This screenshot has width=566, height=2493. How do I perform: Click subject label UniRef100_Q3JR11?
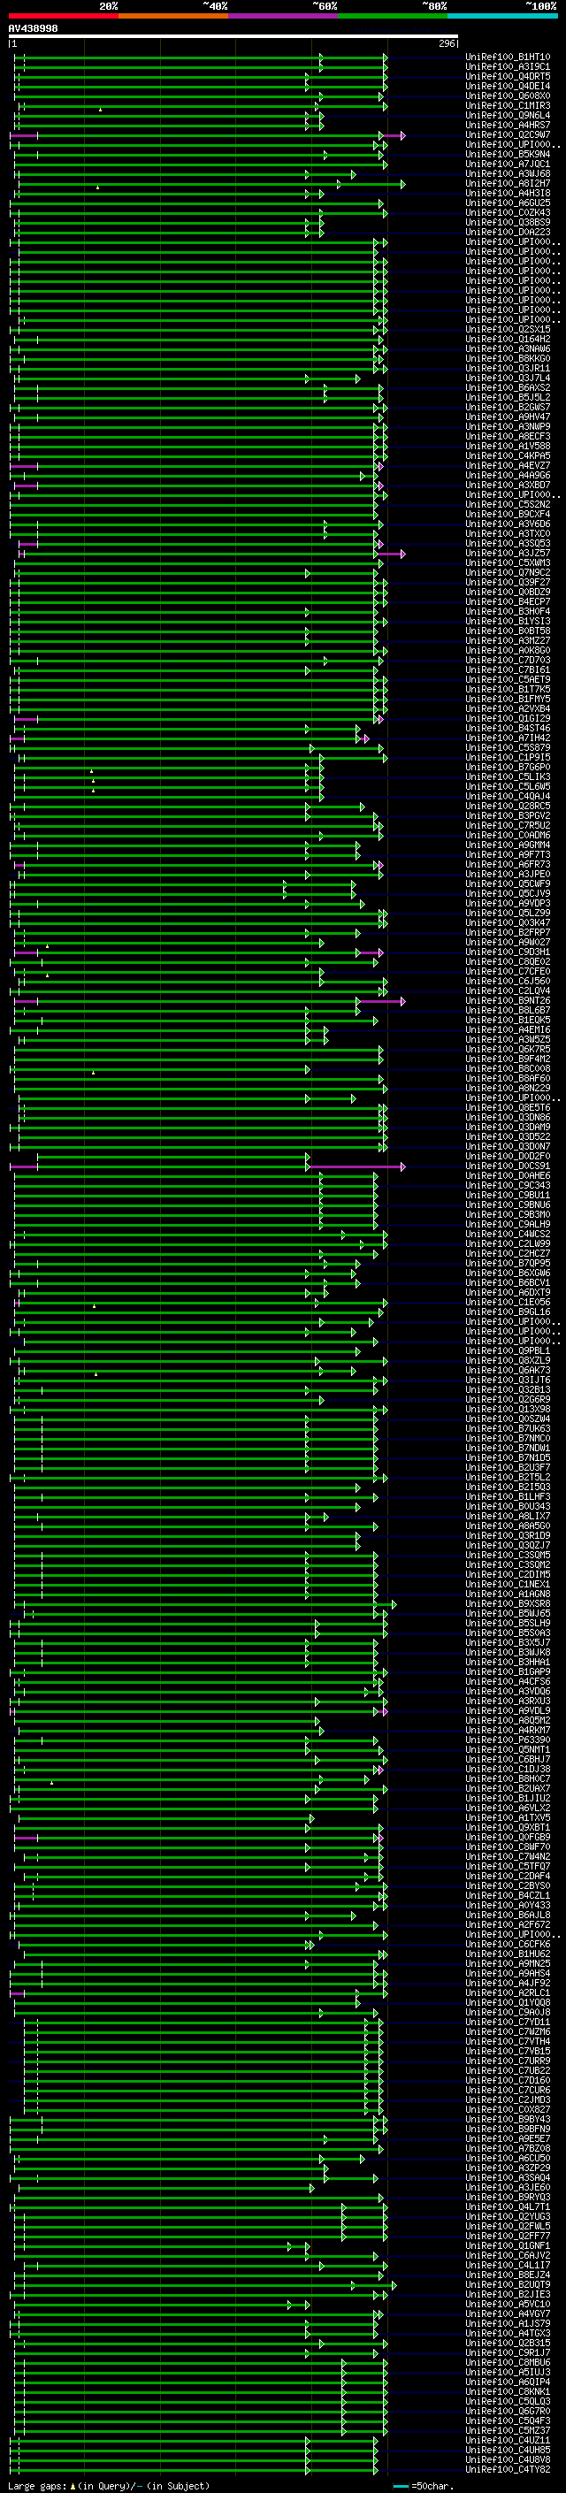(x=507, y=368)
